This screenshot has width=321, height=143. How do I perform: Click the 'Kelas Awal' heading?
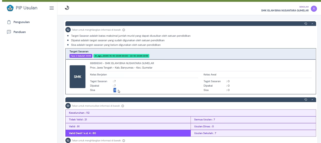tap(210, 75)
